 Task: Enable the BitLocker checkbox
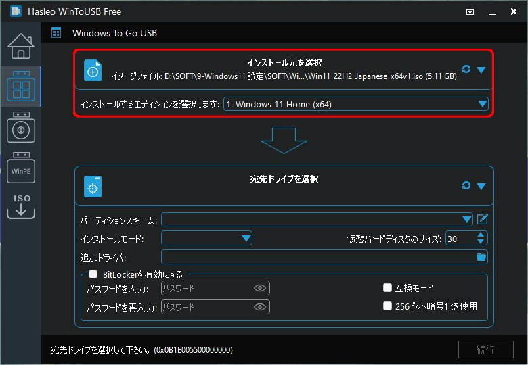point(93,274)
